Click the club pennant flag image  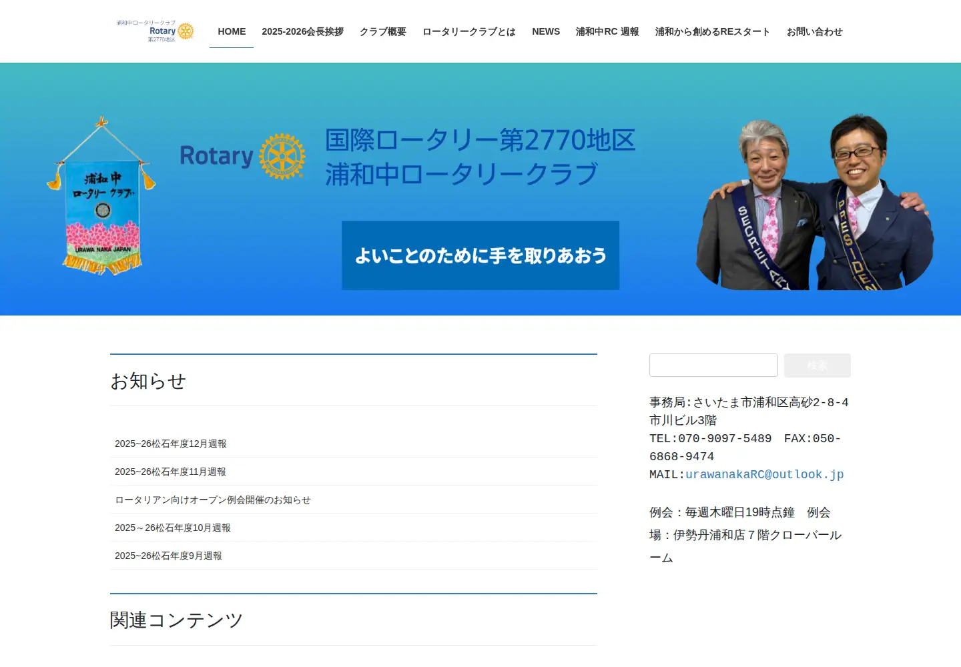(101, 196)
